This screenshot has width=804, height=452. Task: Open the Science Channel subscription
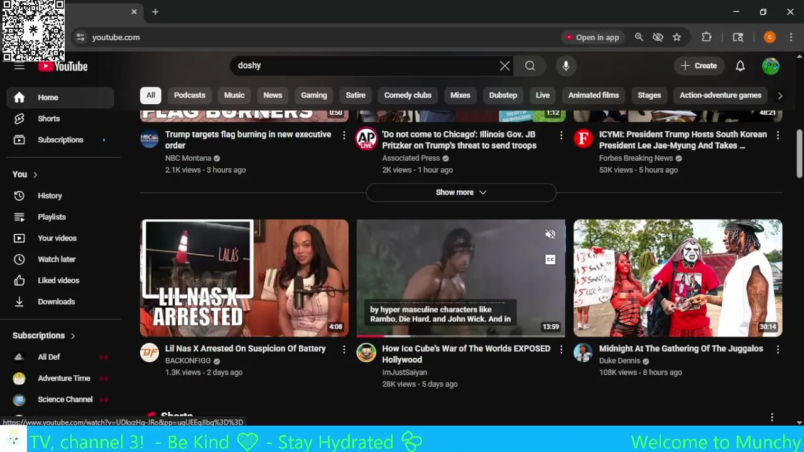[60, 400]
